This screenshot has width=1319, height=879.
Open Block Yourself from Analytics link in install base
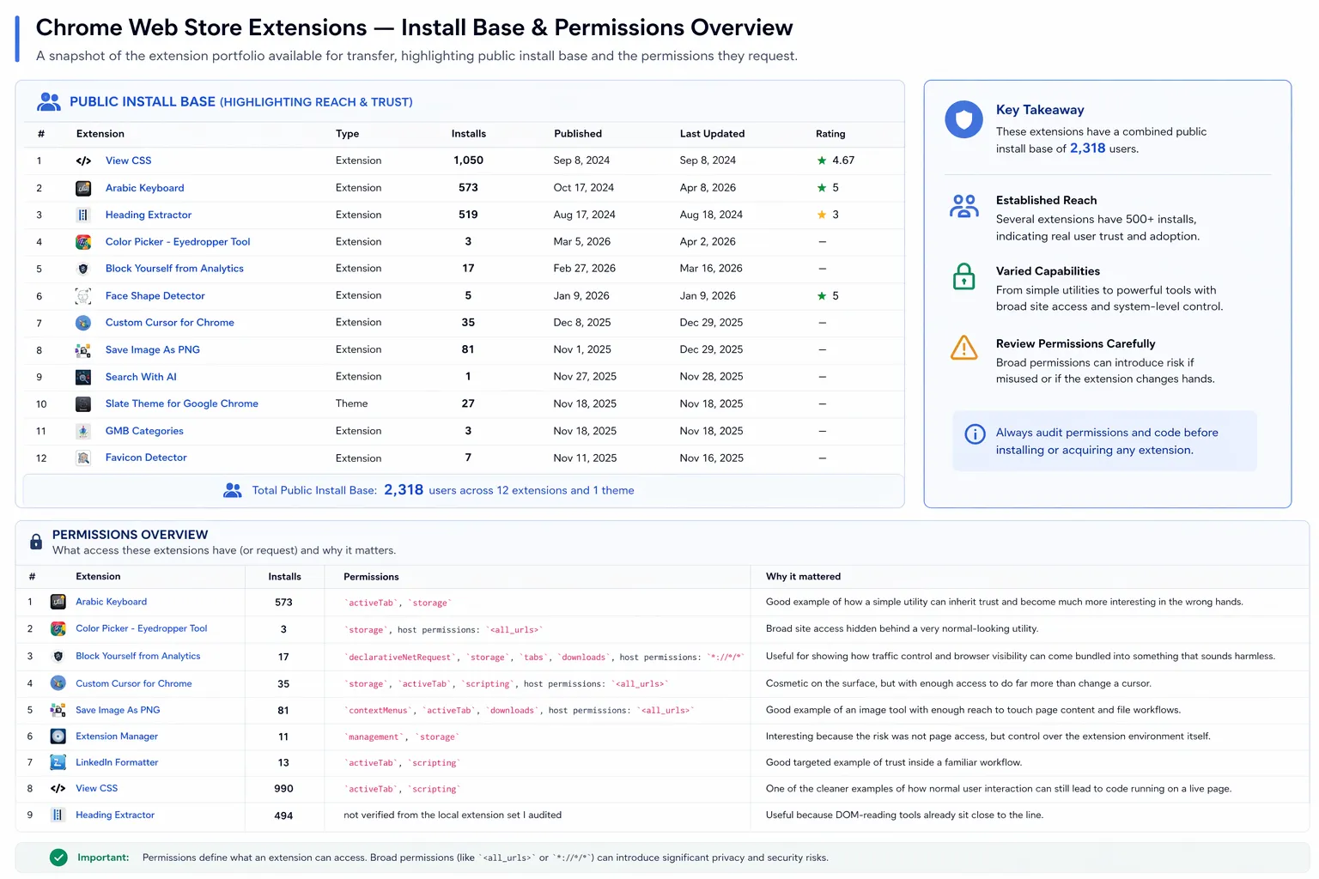coord(174,269)
